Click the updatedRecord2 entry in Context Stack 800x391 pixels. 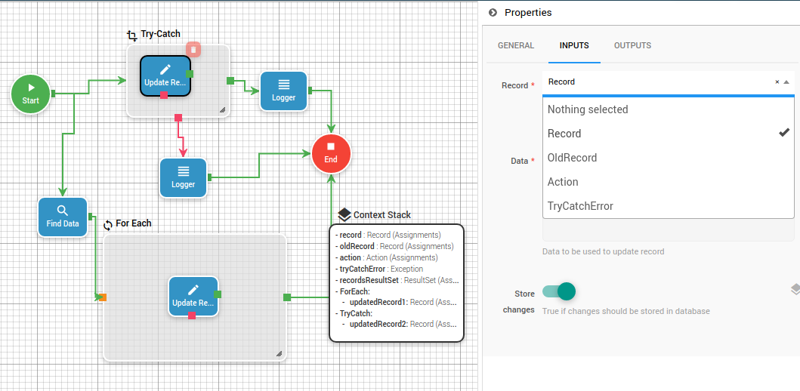click(x=400, y=324)
